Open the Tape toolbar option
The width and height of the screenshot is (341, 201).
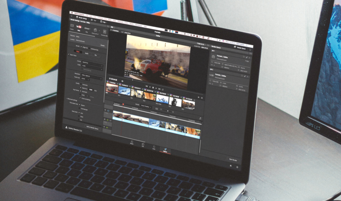click(x=93, y=20)
